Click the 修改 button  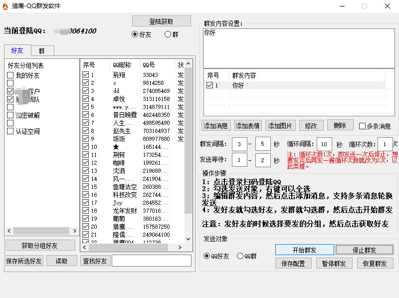(311, 126)
